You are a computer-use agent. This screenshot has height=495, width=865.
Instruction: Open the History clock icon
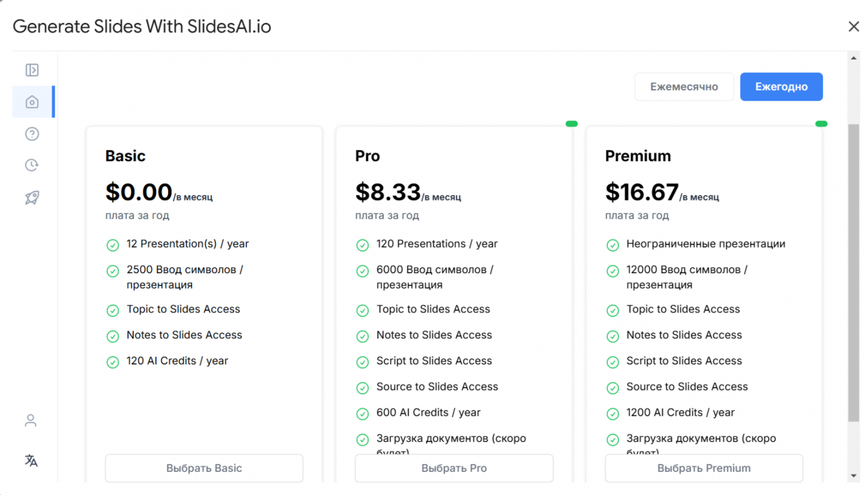point(32,165)
